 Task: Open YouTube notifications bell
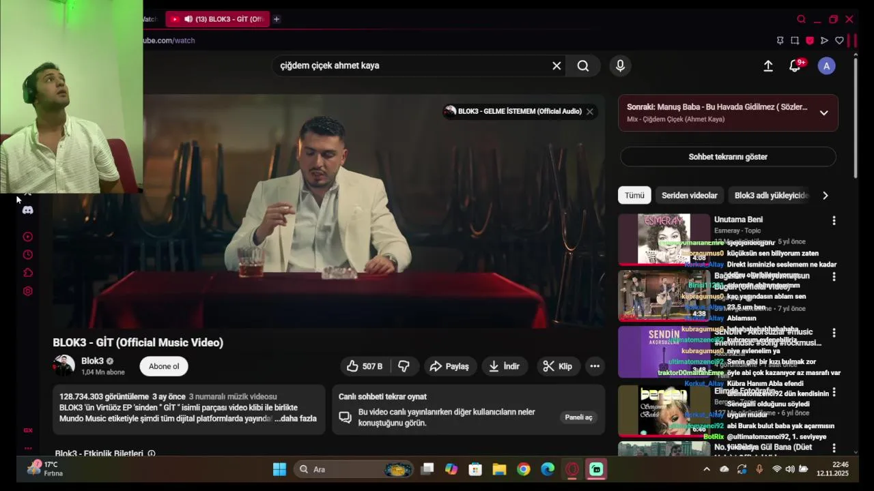[x=795, y=65]
